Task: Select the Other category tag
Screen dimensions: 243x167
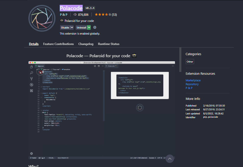Action: 190,62
